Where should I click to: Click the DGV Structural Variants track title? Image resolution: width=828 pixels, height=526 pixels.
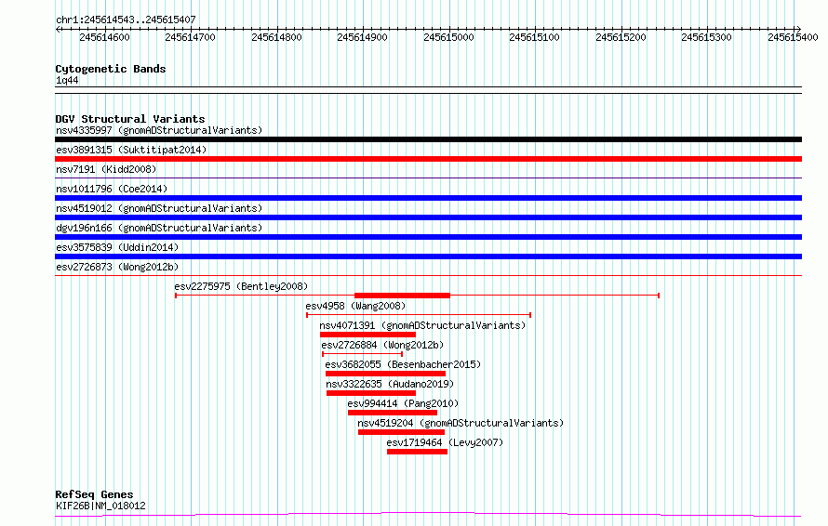pyautogui.click(x=130, y=119)
